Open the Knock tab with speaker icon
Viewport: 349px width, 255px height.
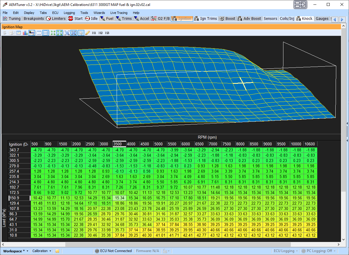[304, 19]
